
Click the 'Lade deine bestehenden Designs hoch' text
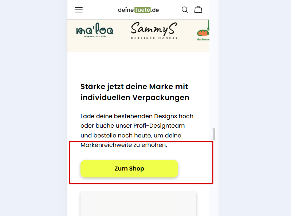(x=137, y=116)
